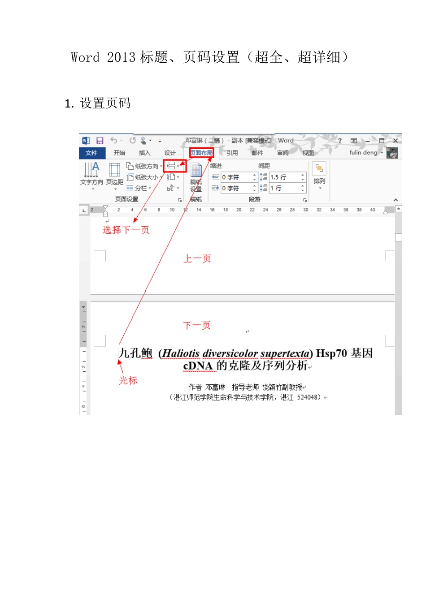Open the 分栏 columns dropdown

pyautogui.click(x=139, y=188)
